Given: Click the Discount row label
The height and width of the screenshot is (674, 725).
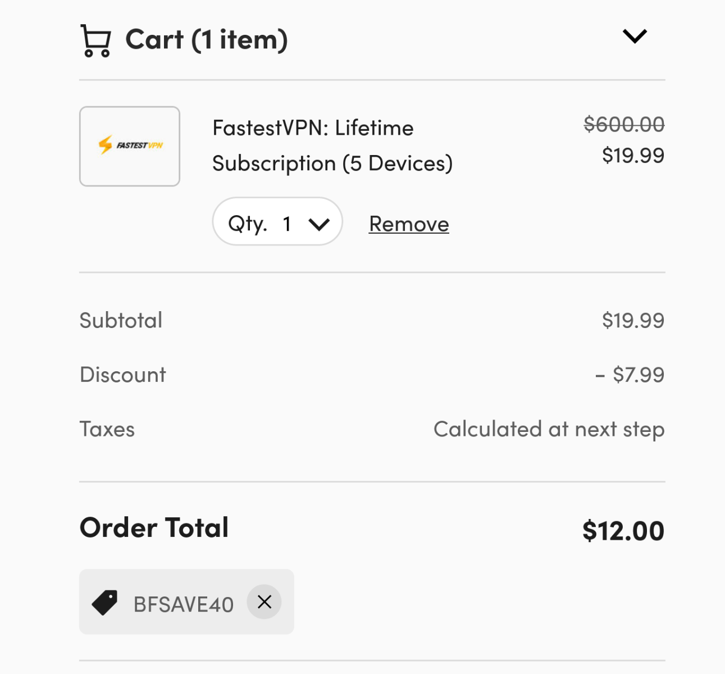Looking at the screenshot, I should [123, 375].
